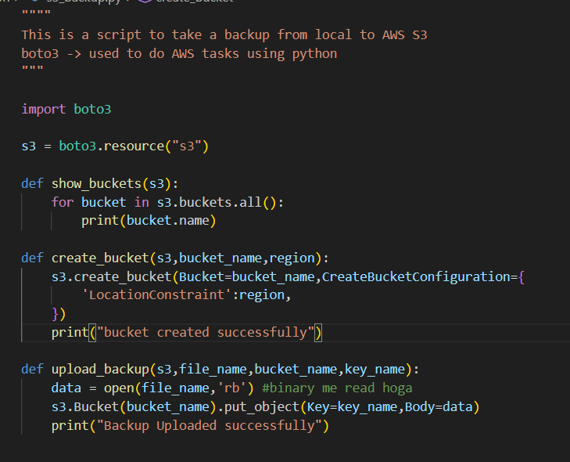
Task: Click the "region" parameter in create_bucket definition
Action: click(x=292, y=258)
